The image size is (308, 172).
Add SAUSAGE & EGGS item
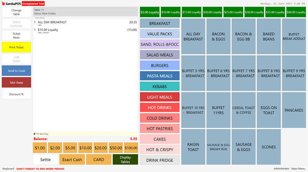point(244,147)
